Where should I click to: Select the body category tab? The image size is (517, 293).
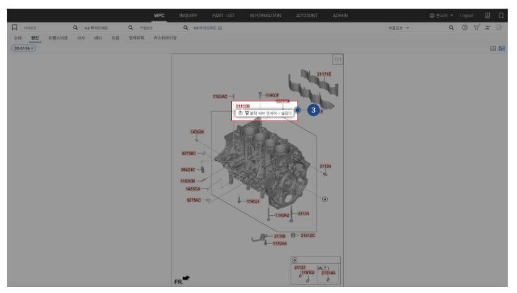(x=98, y=38)
